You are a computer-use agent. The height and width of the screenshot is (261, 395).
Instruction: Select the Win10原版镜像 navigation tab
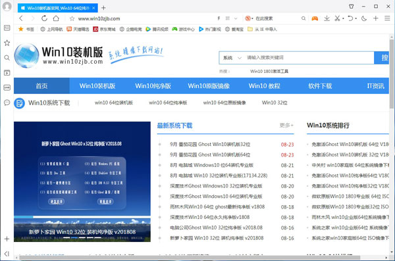coord(209,86)
